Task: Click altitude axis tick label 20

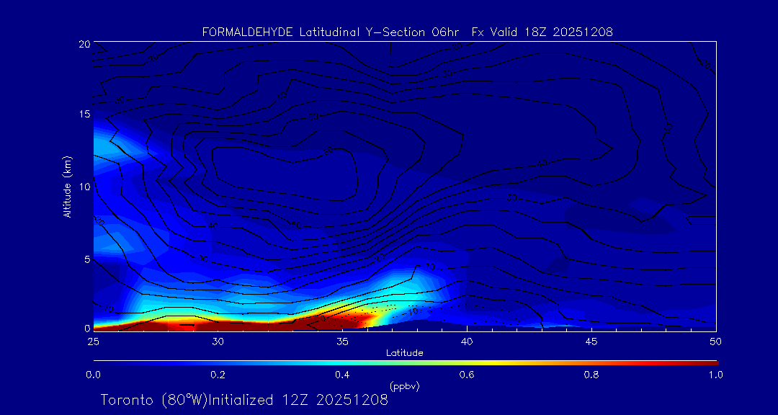Action: 84,43
